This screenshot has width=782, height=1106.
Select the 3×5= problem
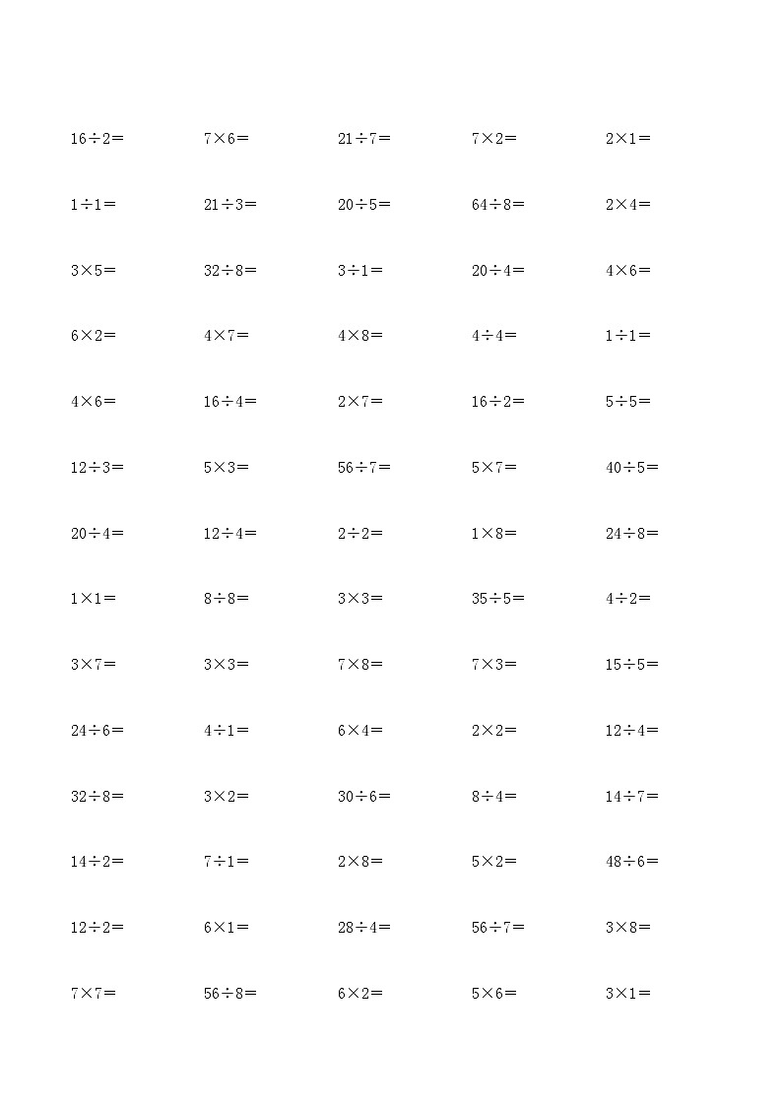[93, 271]
